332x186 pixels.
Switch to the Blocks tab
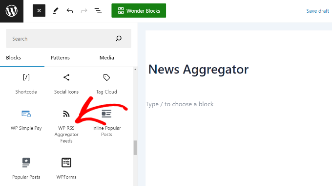coord(14,58)
